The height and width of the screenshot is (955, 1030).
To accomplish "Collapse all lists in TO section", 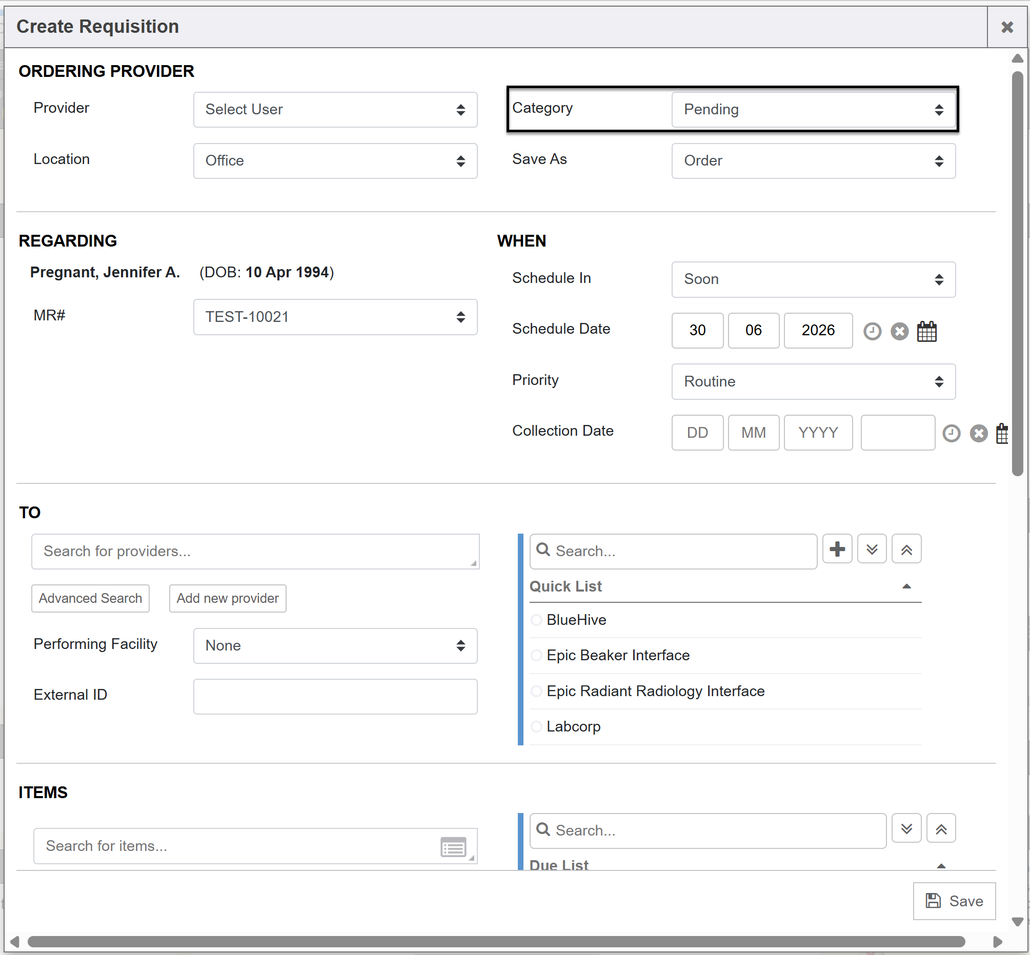I will click(x=906, y=549).
